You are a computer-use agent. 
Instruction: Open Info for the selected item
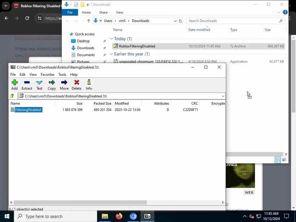click(x=89, y=85)
